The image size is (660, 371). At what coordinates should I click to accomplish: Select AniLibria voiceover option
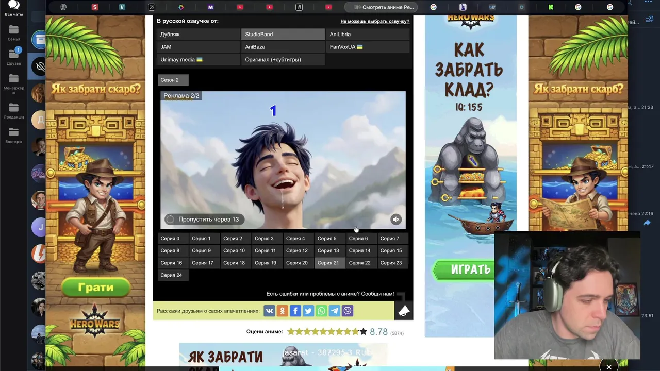pyautogui.click(x=368, y=34)
